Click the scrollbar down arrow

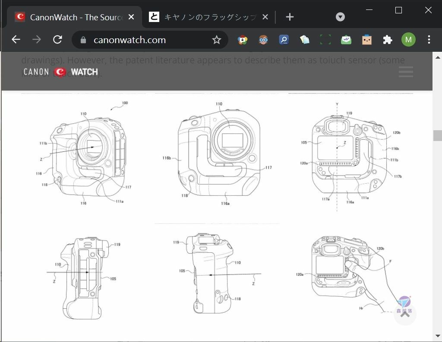[x=438, y=336]
